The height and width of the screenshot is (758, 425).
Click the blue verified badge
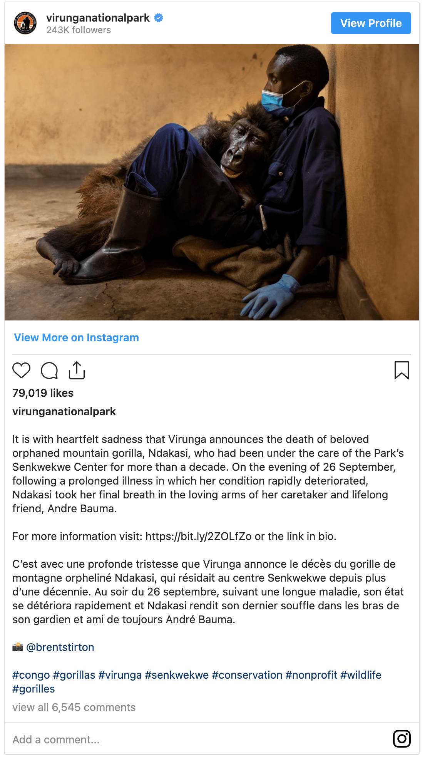(159, 18)
